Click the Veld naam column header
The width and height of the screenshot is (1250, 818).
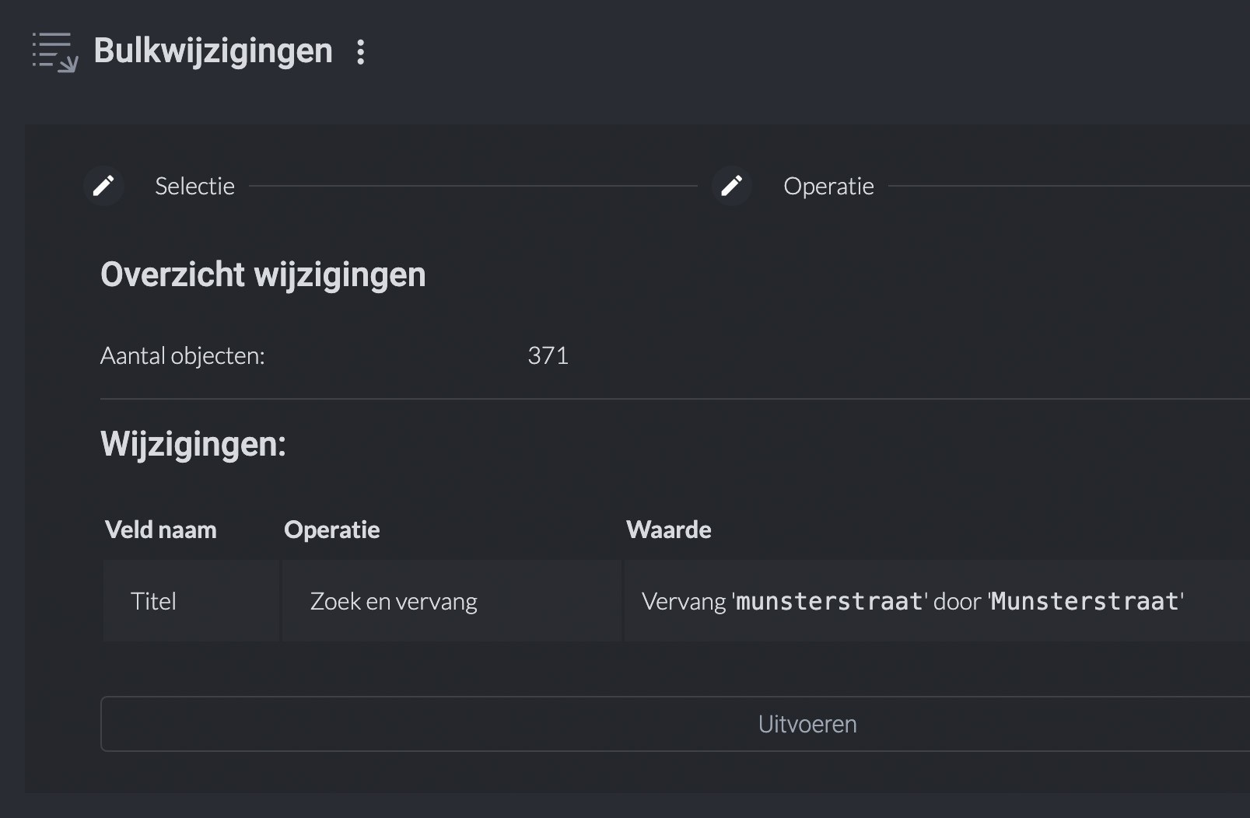160,530
